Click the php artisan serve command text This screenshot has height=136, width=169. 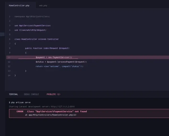click(21, 102)
